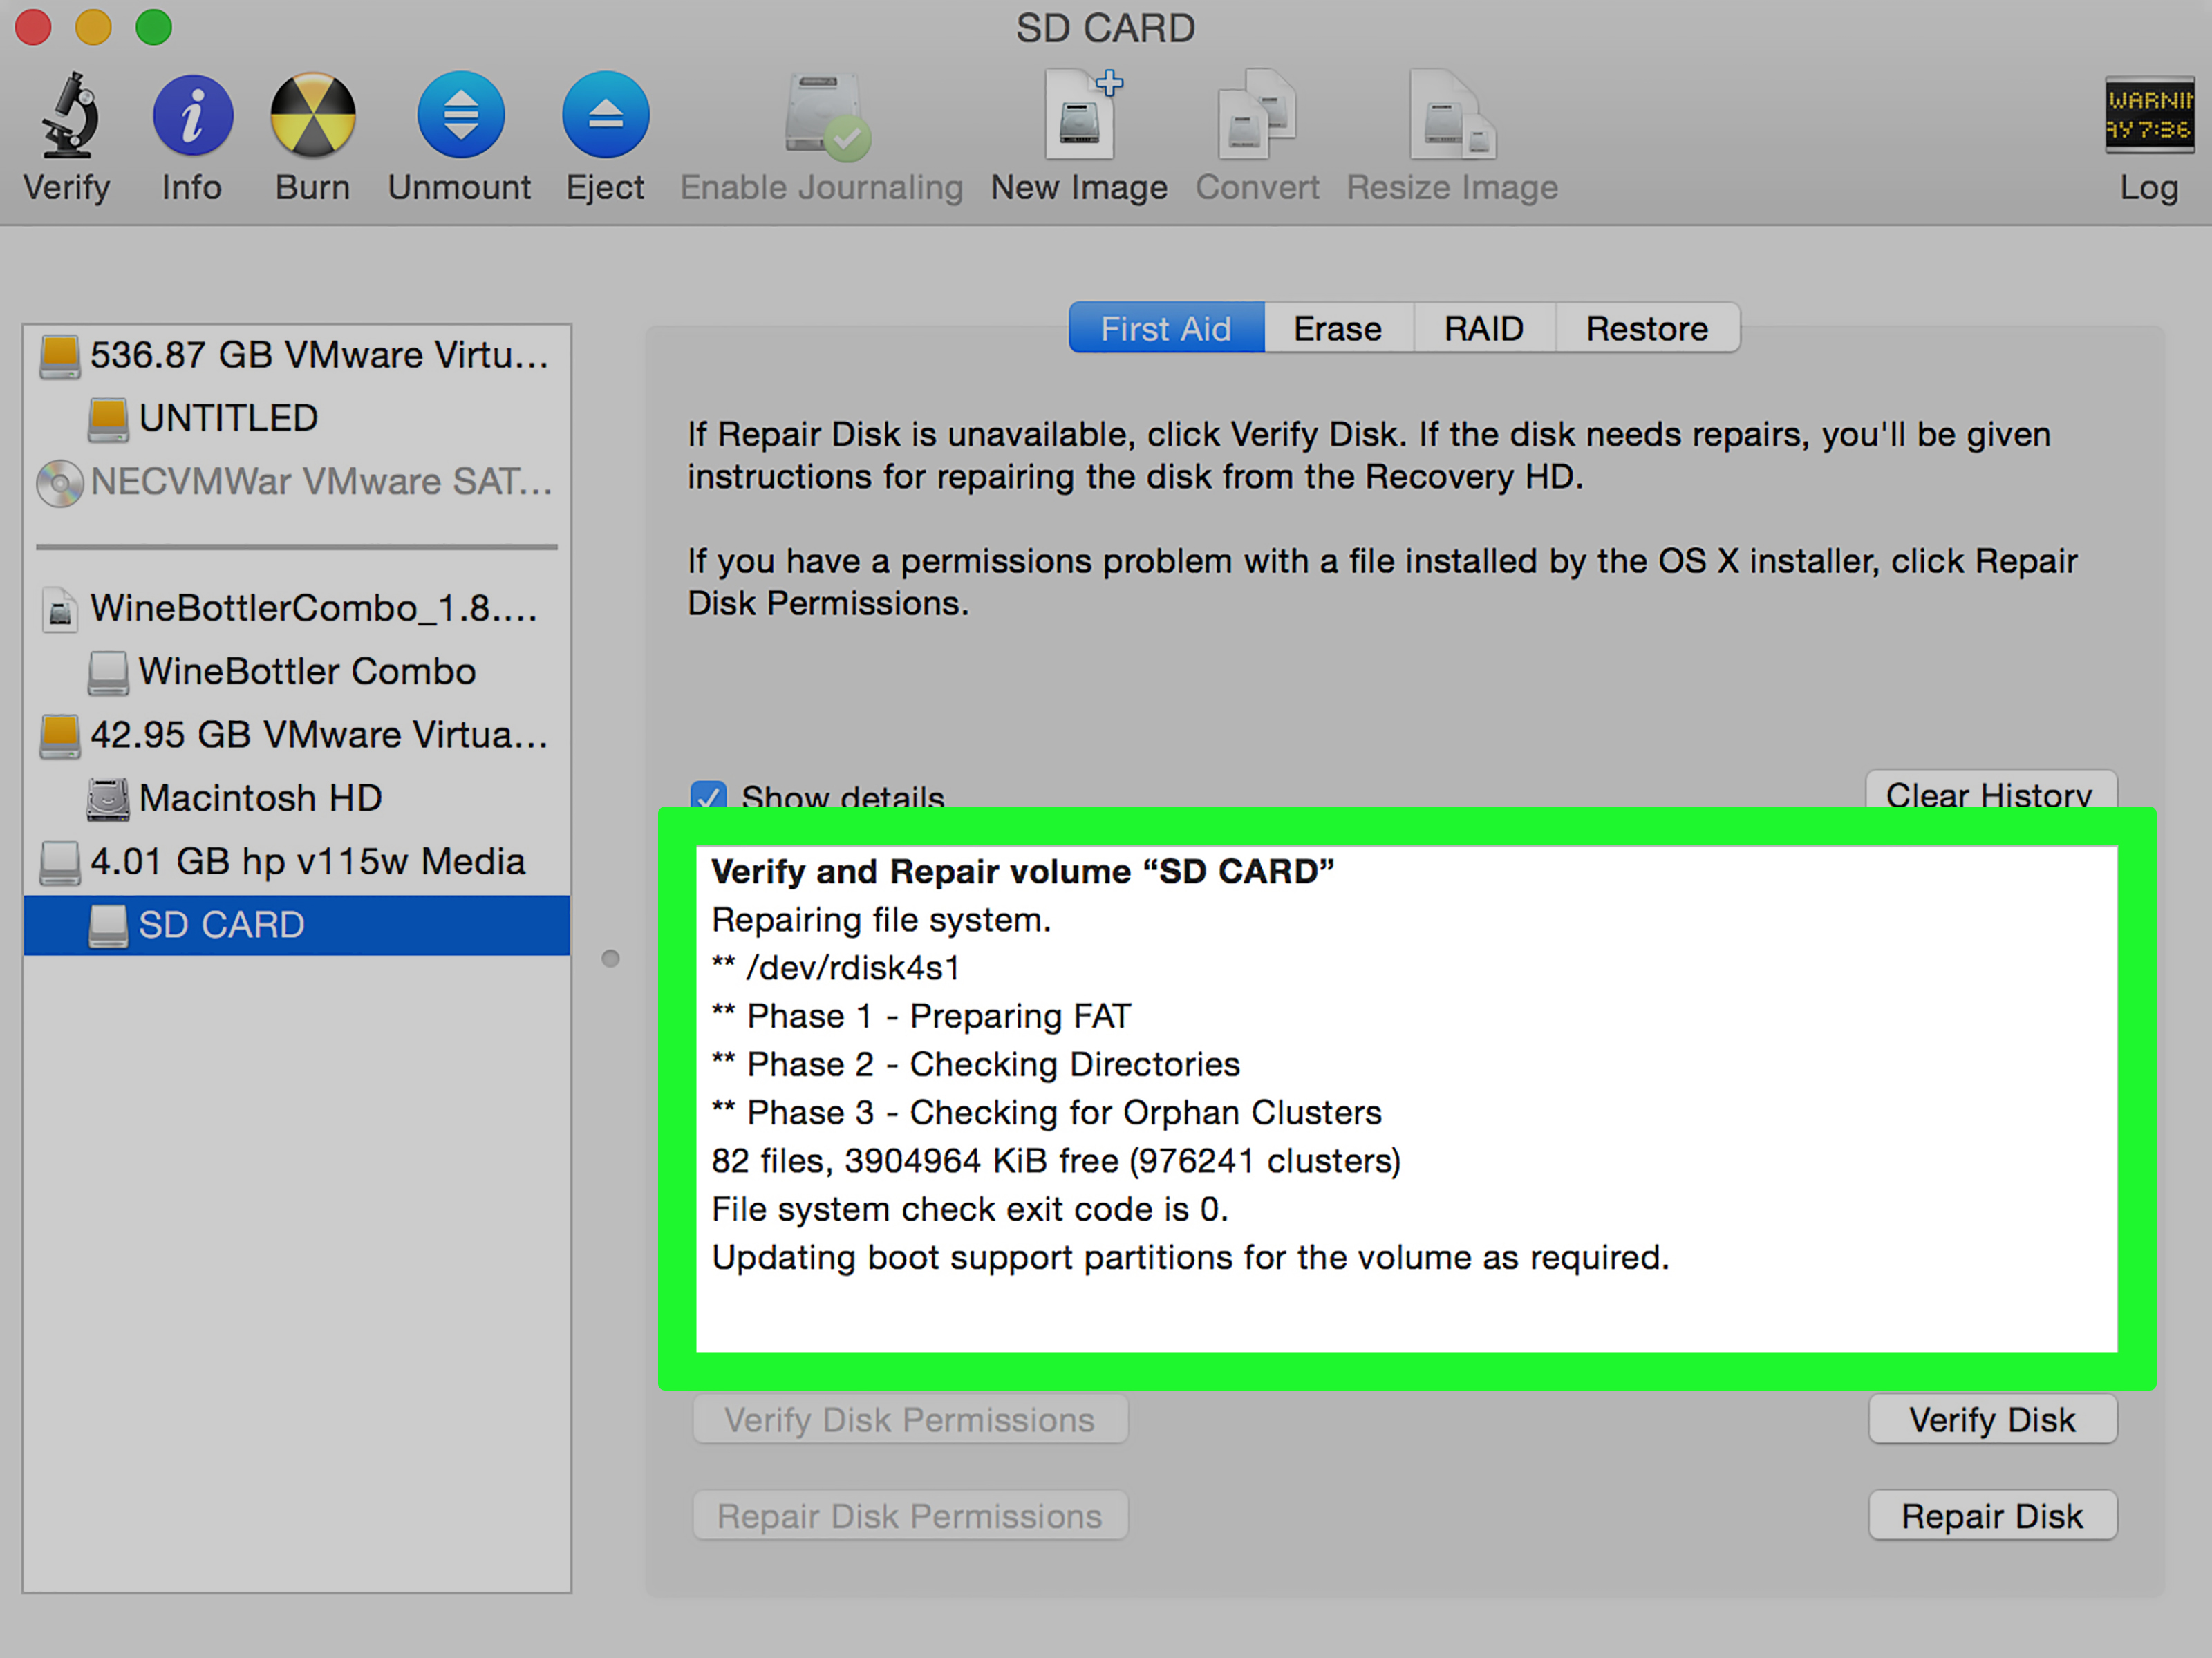Viewport: 2212px width, 1658px height.
Task: Open the RAID tab
Action: [1484, 328]
